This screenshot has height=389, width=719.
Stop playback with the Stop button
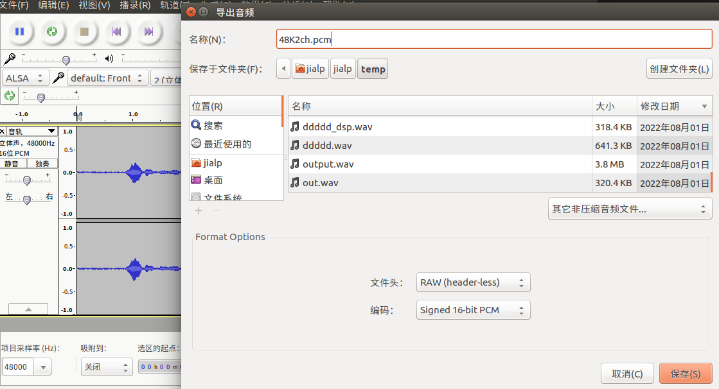coord(84,31)
